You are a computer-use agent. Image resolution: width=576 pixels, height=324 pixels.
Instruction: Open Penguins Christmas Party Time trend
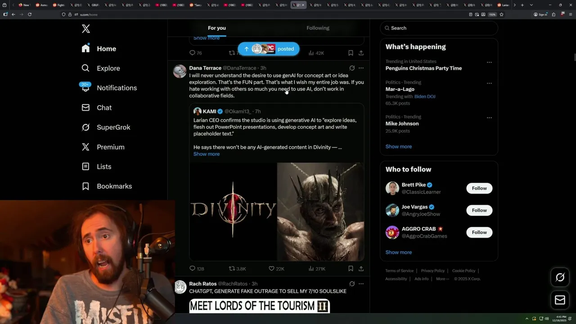pos(423,68)
